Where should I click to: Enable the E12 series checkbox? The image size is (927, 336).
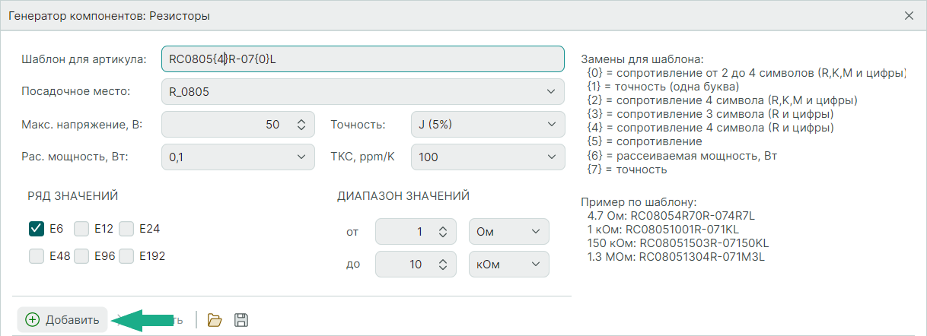point(81,228)
